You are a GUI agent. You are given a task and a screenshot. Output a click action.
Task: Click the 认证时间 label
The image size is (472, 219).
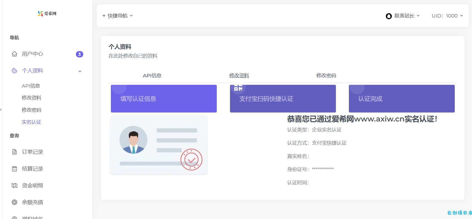pos(298,183)
